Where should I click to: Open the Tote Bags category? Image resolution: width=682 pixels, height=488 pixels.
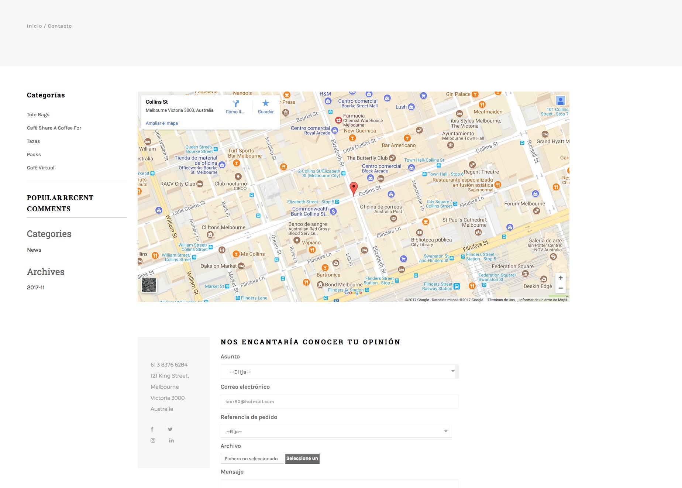38,115
